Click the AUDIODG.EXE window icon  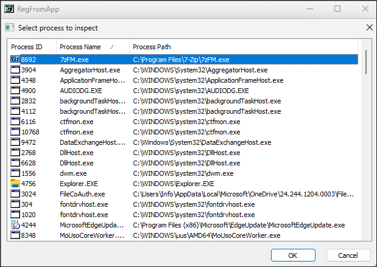15,91
